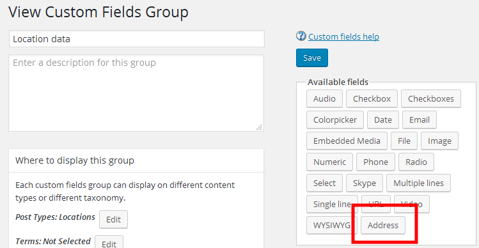Add a Single line field

[332, 204]
